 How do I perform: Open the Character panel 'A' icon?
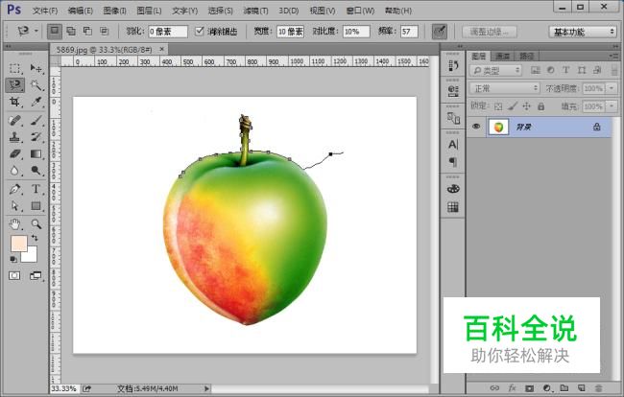click(453, 144)
